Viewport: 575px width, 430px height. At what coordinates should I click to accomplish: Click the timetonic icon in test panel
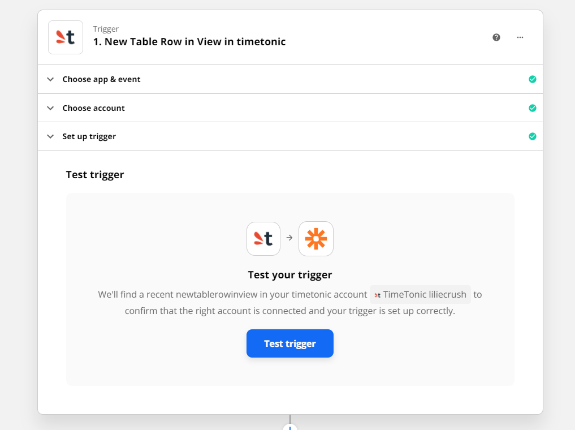point(263,239)
